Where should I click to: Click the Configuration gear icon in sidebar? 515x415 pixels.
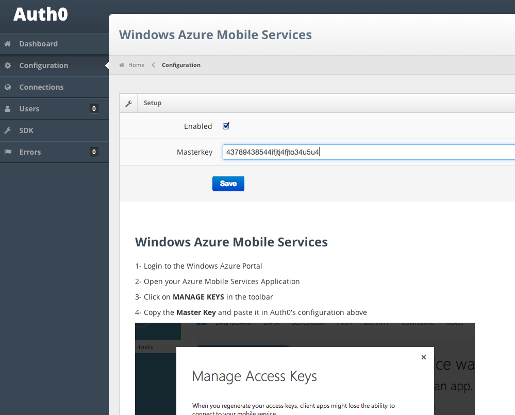coord(8,65)
